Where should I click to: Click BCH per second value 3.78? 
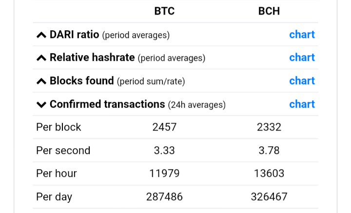pyautogui.click(x=269, y=150)
